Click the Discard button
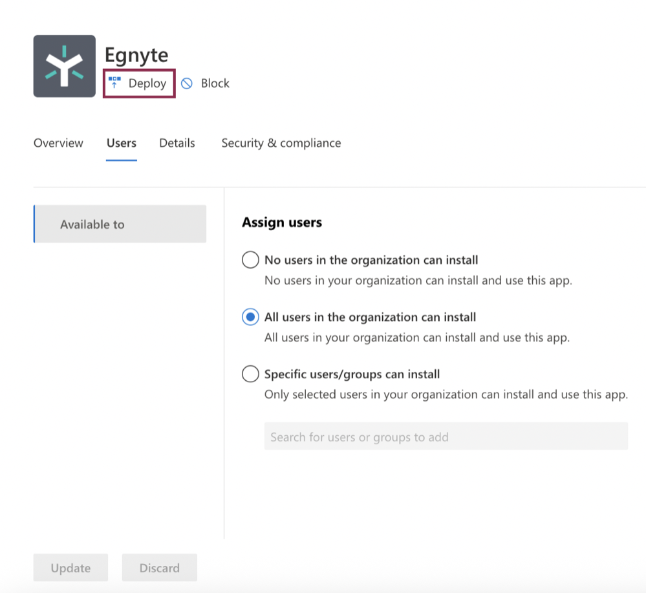This screenshot has height=593, width=646. pos(159,567)
